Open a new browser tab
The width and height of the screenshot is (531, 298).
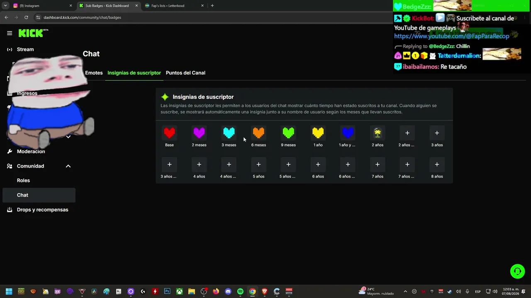pyautogui.click(x=212, y=6)
